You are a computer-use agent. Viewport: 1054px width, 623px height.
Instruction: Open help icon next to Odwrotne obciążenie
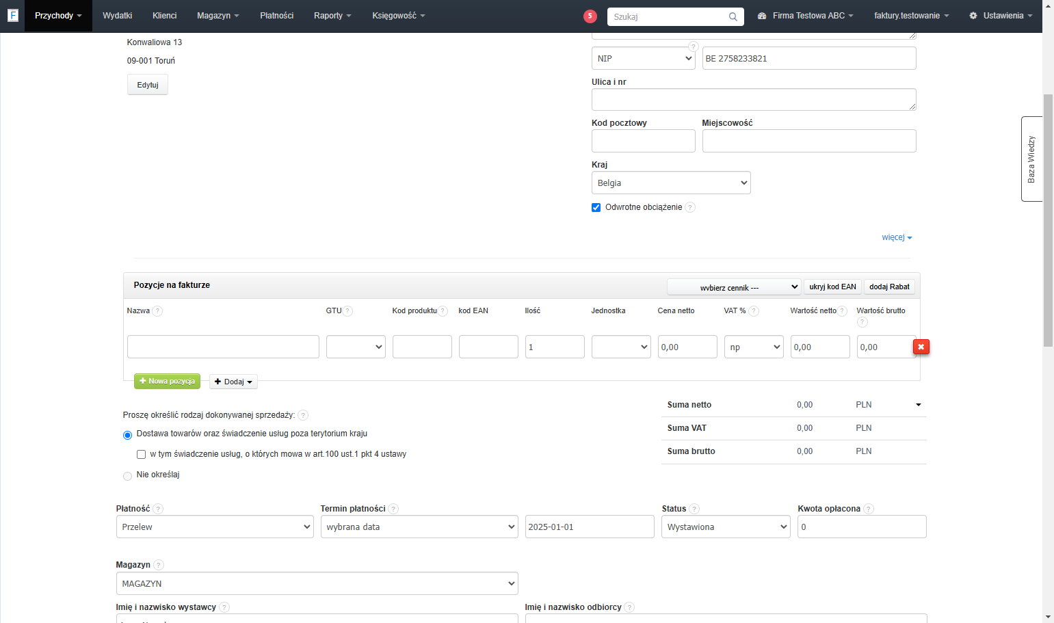point(690,207)
